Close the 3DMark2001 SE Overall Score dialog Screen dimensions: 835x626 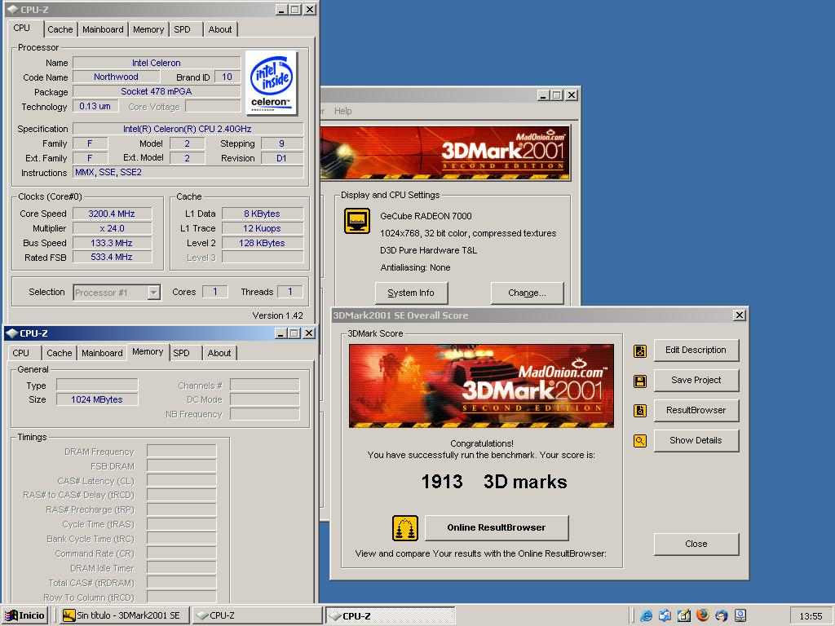(x=739, y=315)
